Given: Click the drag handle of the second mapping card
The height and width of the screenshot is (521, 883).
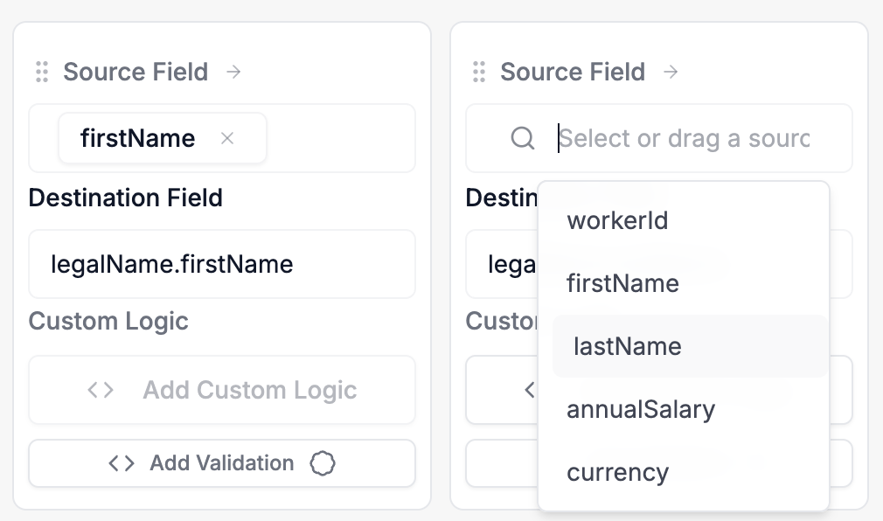Looking at the screenshot, I should click(x=478, y=72).
